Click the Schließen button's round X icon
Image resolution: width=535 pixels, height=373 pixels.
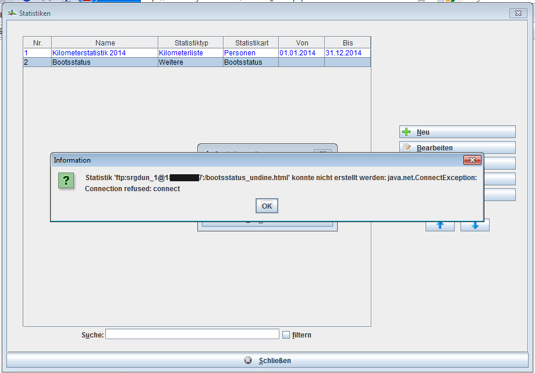tap(249, 361)
